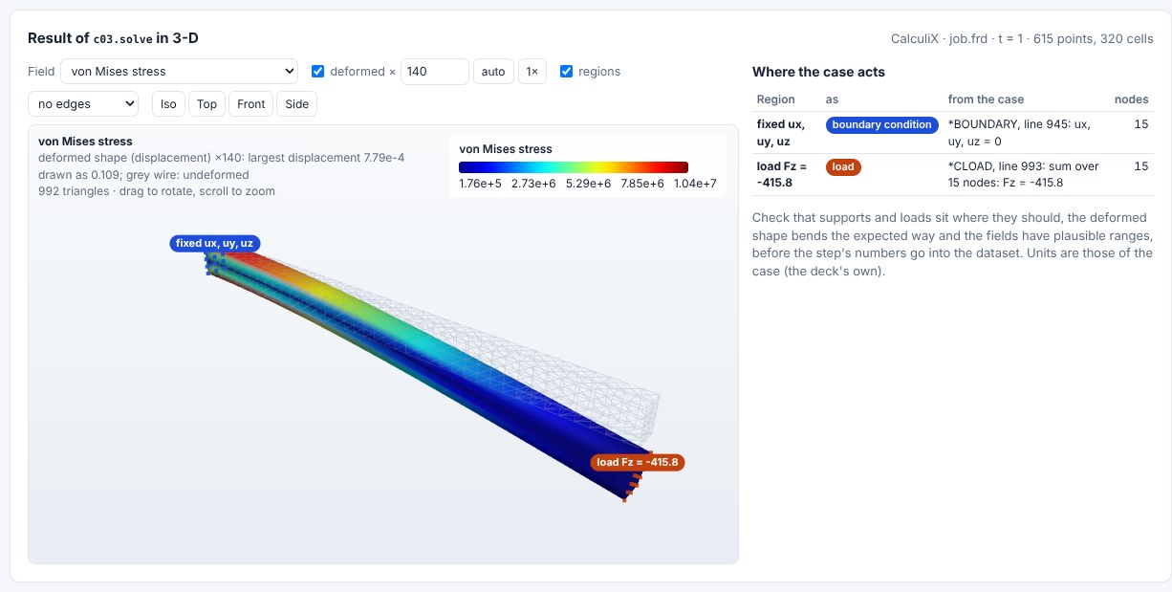1172x592 pixels.
Task: Click the node count 15 in the load row
Action: pyautogui.click(x=1140, y=167)
